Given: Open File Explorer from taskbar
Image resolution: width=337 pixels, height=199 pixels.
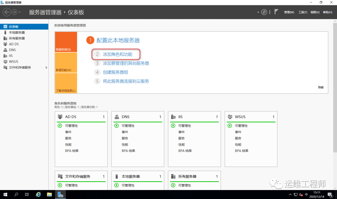Looking at the screenshot, I should point(49,195).
